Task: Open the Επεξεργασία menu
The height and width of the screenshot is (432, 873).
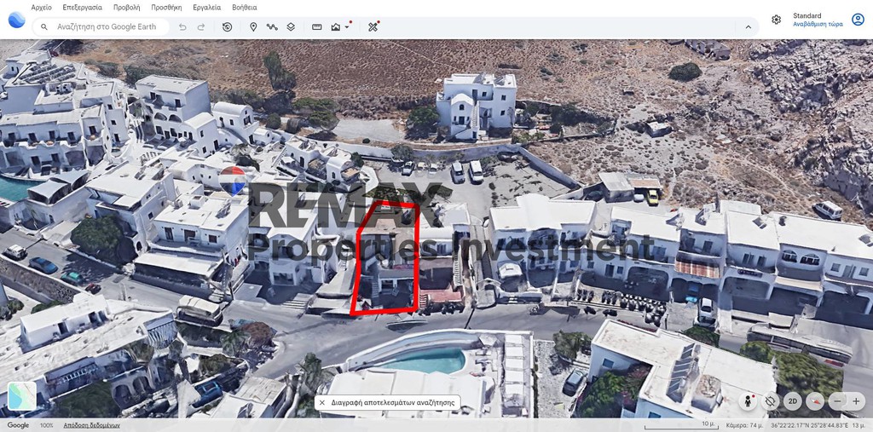Action: pos(83,8)
